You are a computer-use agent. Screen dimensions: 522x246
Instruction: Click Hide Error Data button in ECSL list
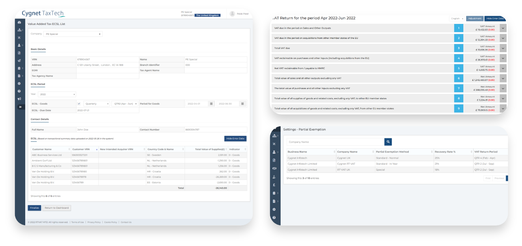(235, 138)
